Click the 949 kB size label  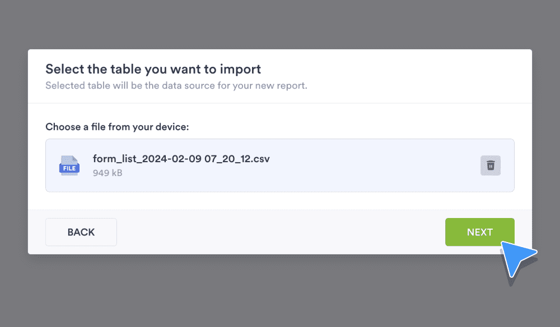(x=106, y=173)
